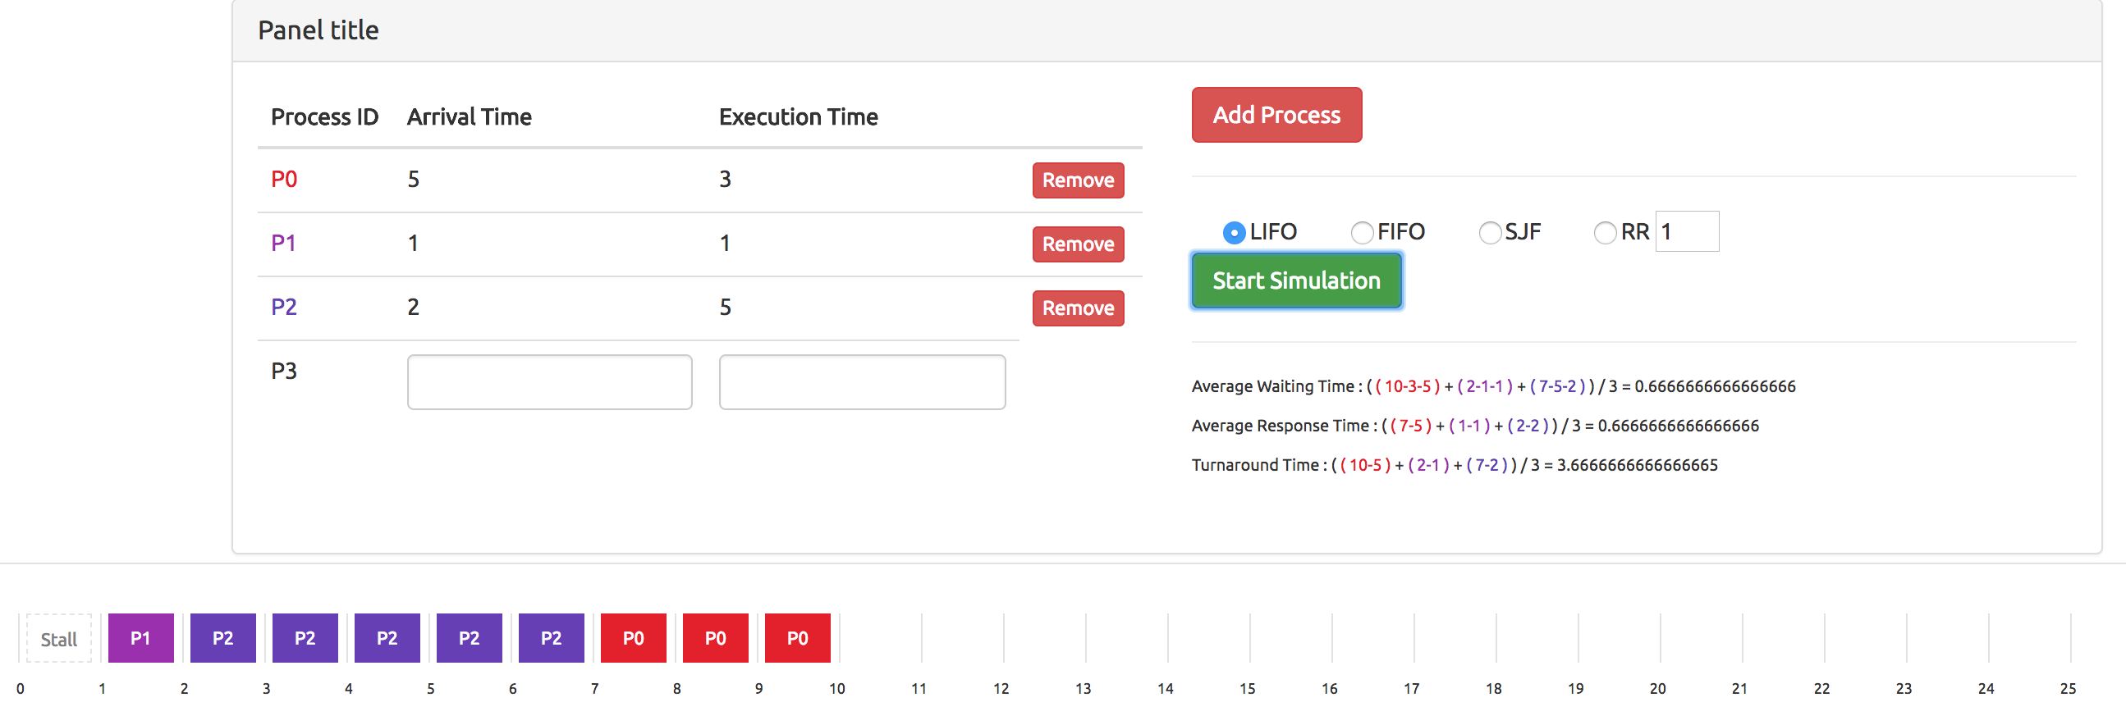Click the Add Process button
The height and width of the screenshot is (725, 2126).
click(x=1276, y=115)
